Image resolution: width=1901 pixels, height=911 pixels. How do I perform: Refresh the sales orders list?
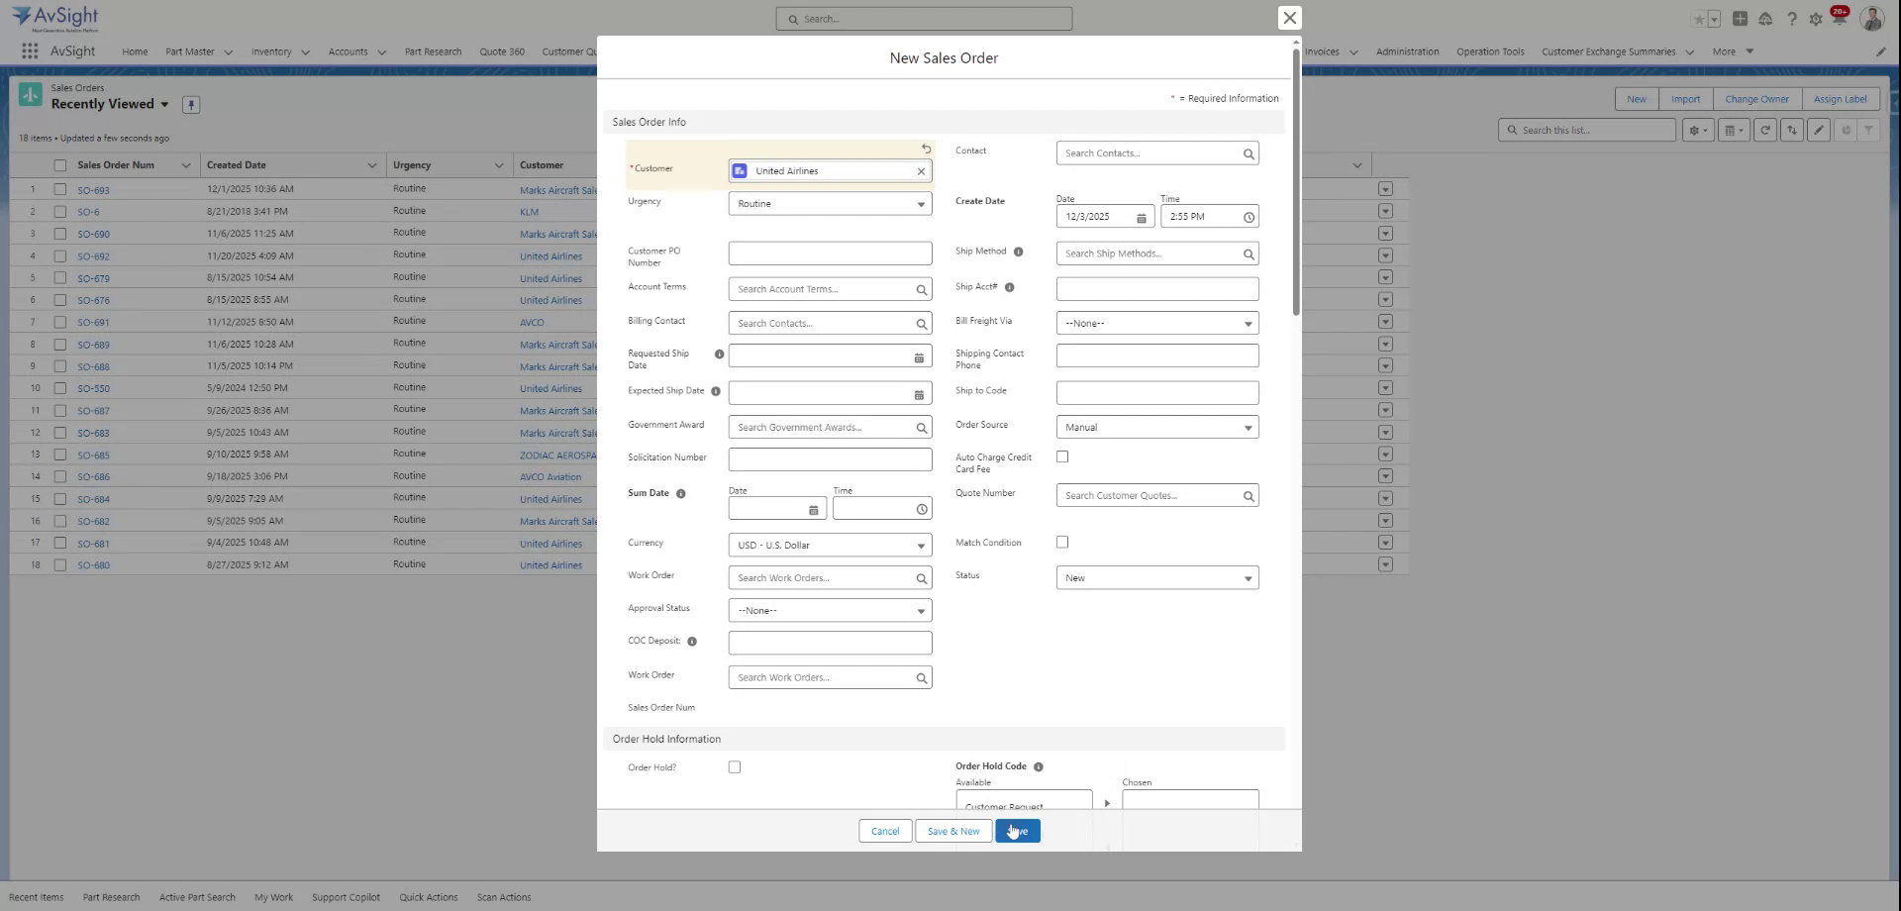point(1765,130)
